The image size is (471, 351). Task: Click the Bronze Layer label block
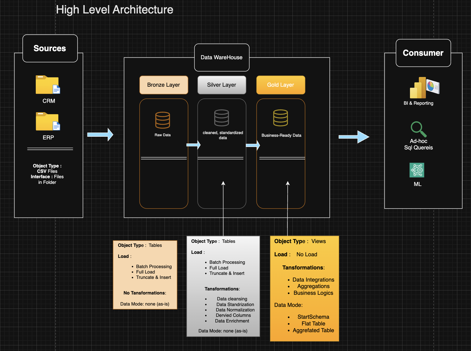[x=163, y=85]
